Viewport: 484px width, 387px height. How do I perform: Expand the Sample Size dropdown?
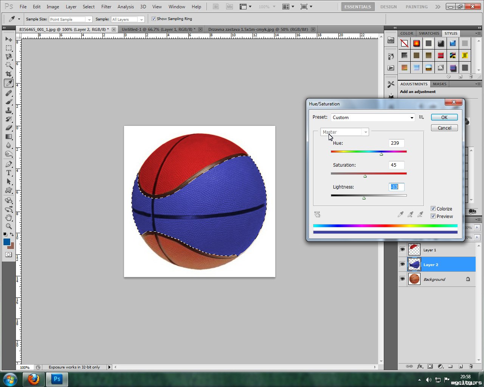coord(71,19)
